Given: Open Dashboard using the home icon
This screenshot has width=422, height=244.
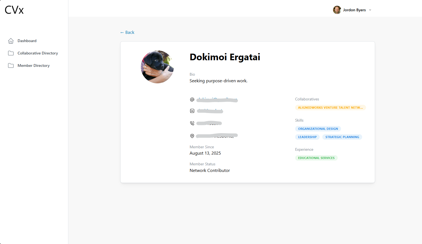Looking at the screenshot, I should (x=11, y=40).
